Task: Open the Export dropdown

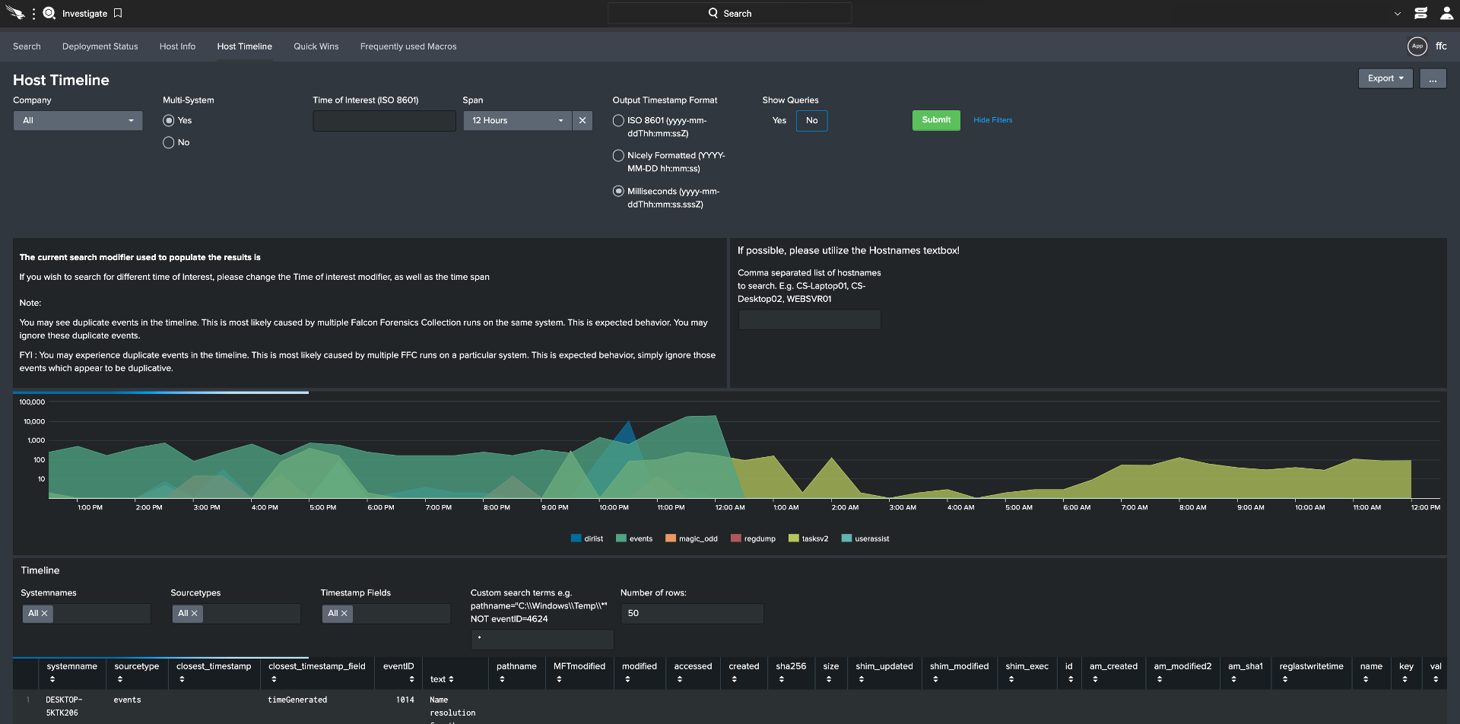Action: [x=1385, y=78]
